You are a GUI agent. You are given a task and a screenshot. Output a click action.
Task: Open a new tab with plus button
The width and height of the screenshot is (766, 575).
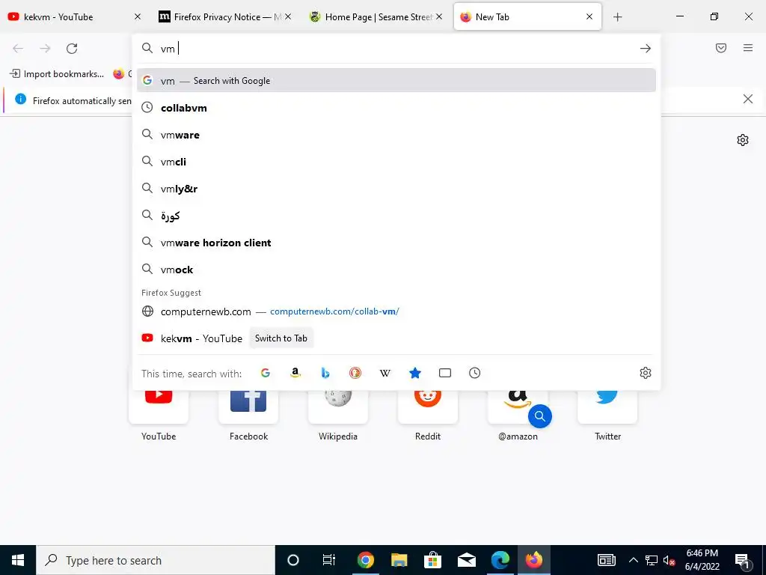(x=617, y=17)
